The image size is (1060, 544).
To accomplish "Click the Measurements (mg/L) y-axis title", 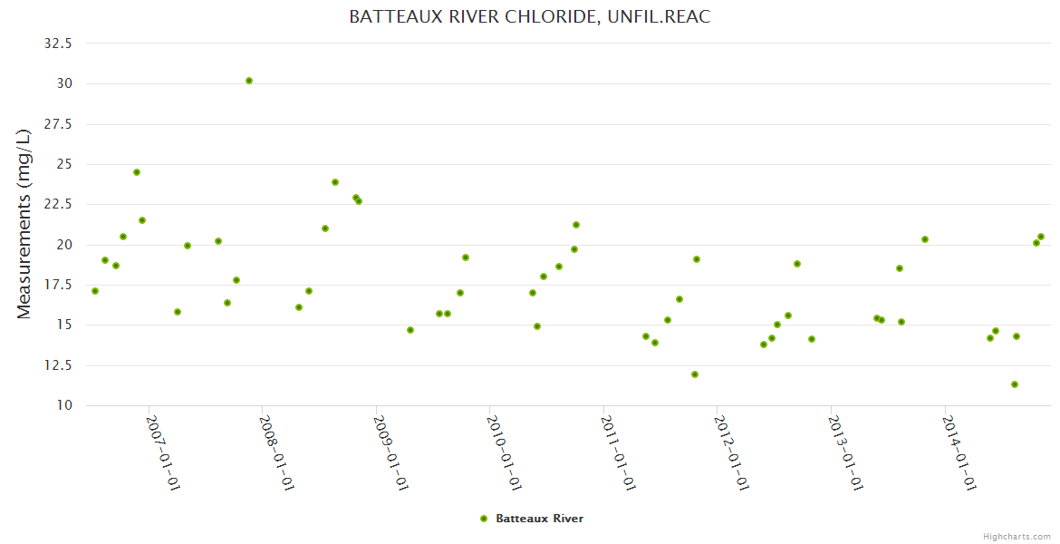I will tap(24, 224).
